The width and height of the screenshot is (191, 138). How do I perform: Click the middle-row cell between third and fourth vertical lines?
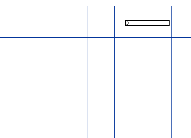[x=159, y=80]
